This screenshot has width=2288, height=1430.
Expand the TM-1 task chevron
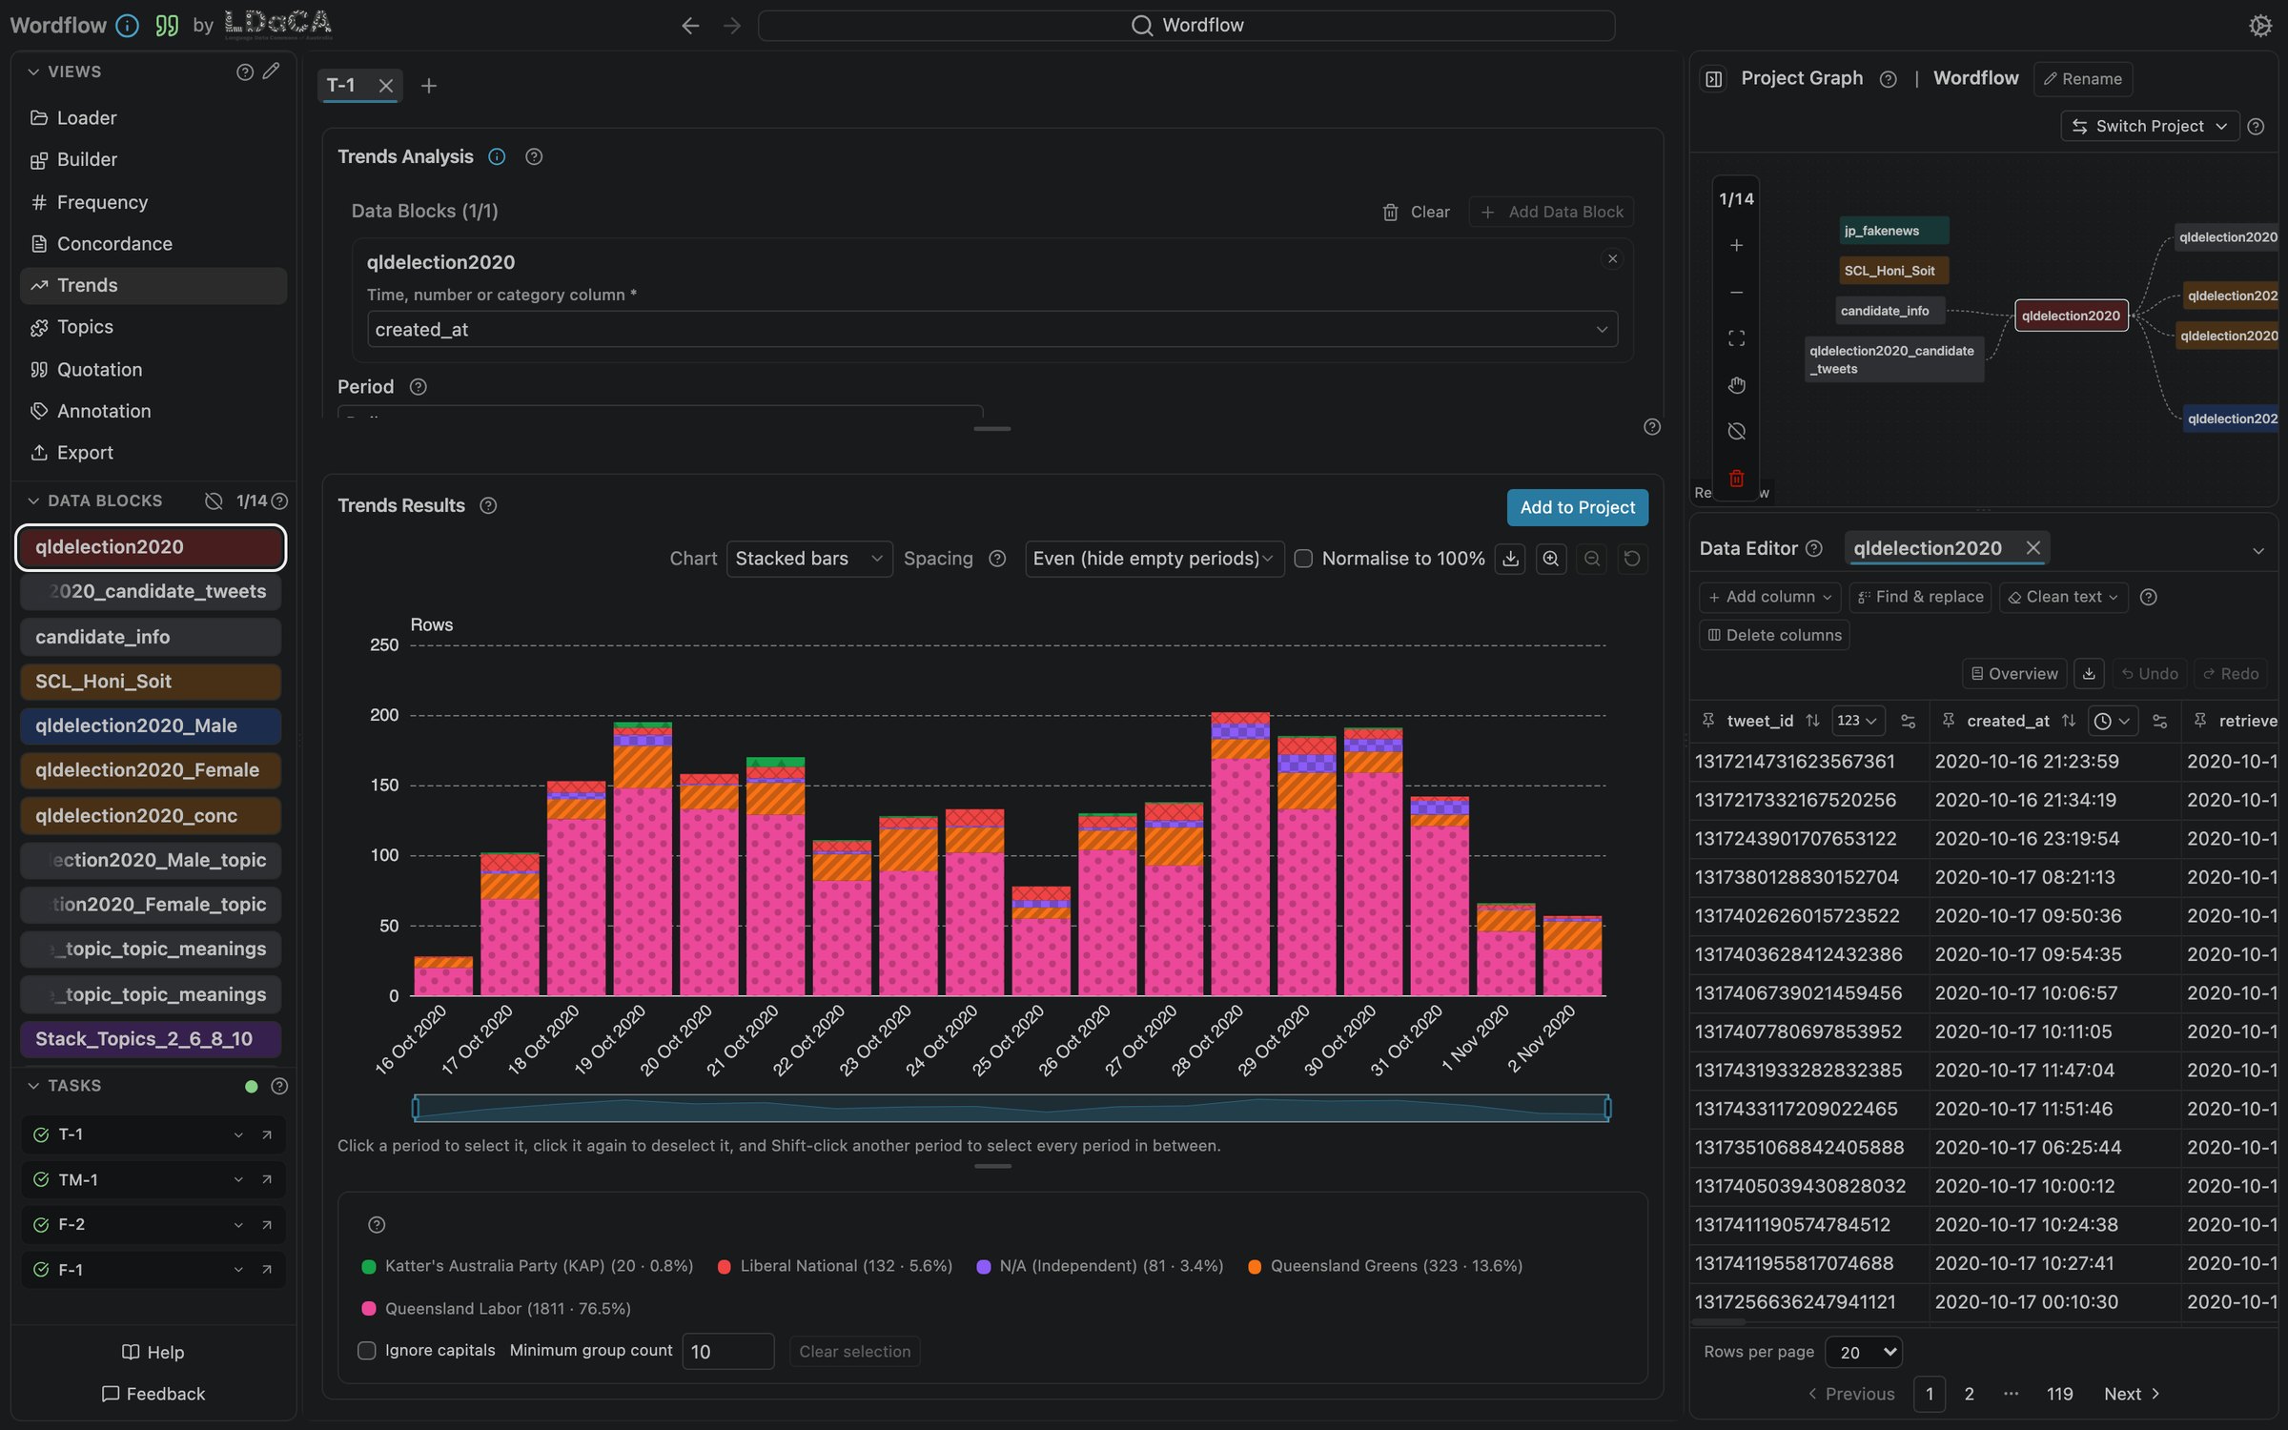[238, 1180]
